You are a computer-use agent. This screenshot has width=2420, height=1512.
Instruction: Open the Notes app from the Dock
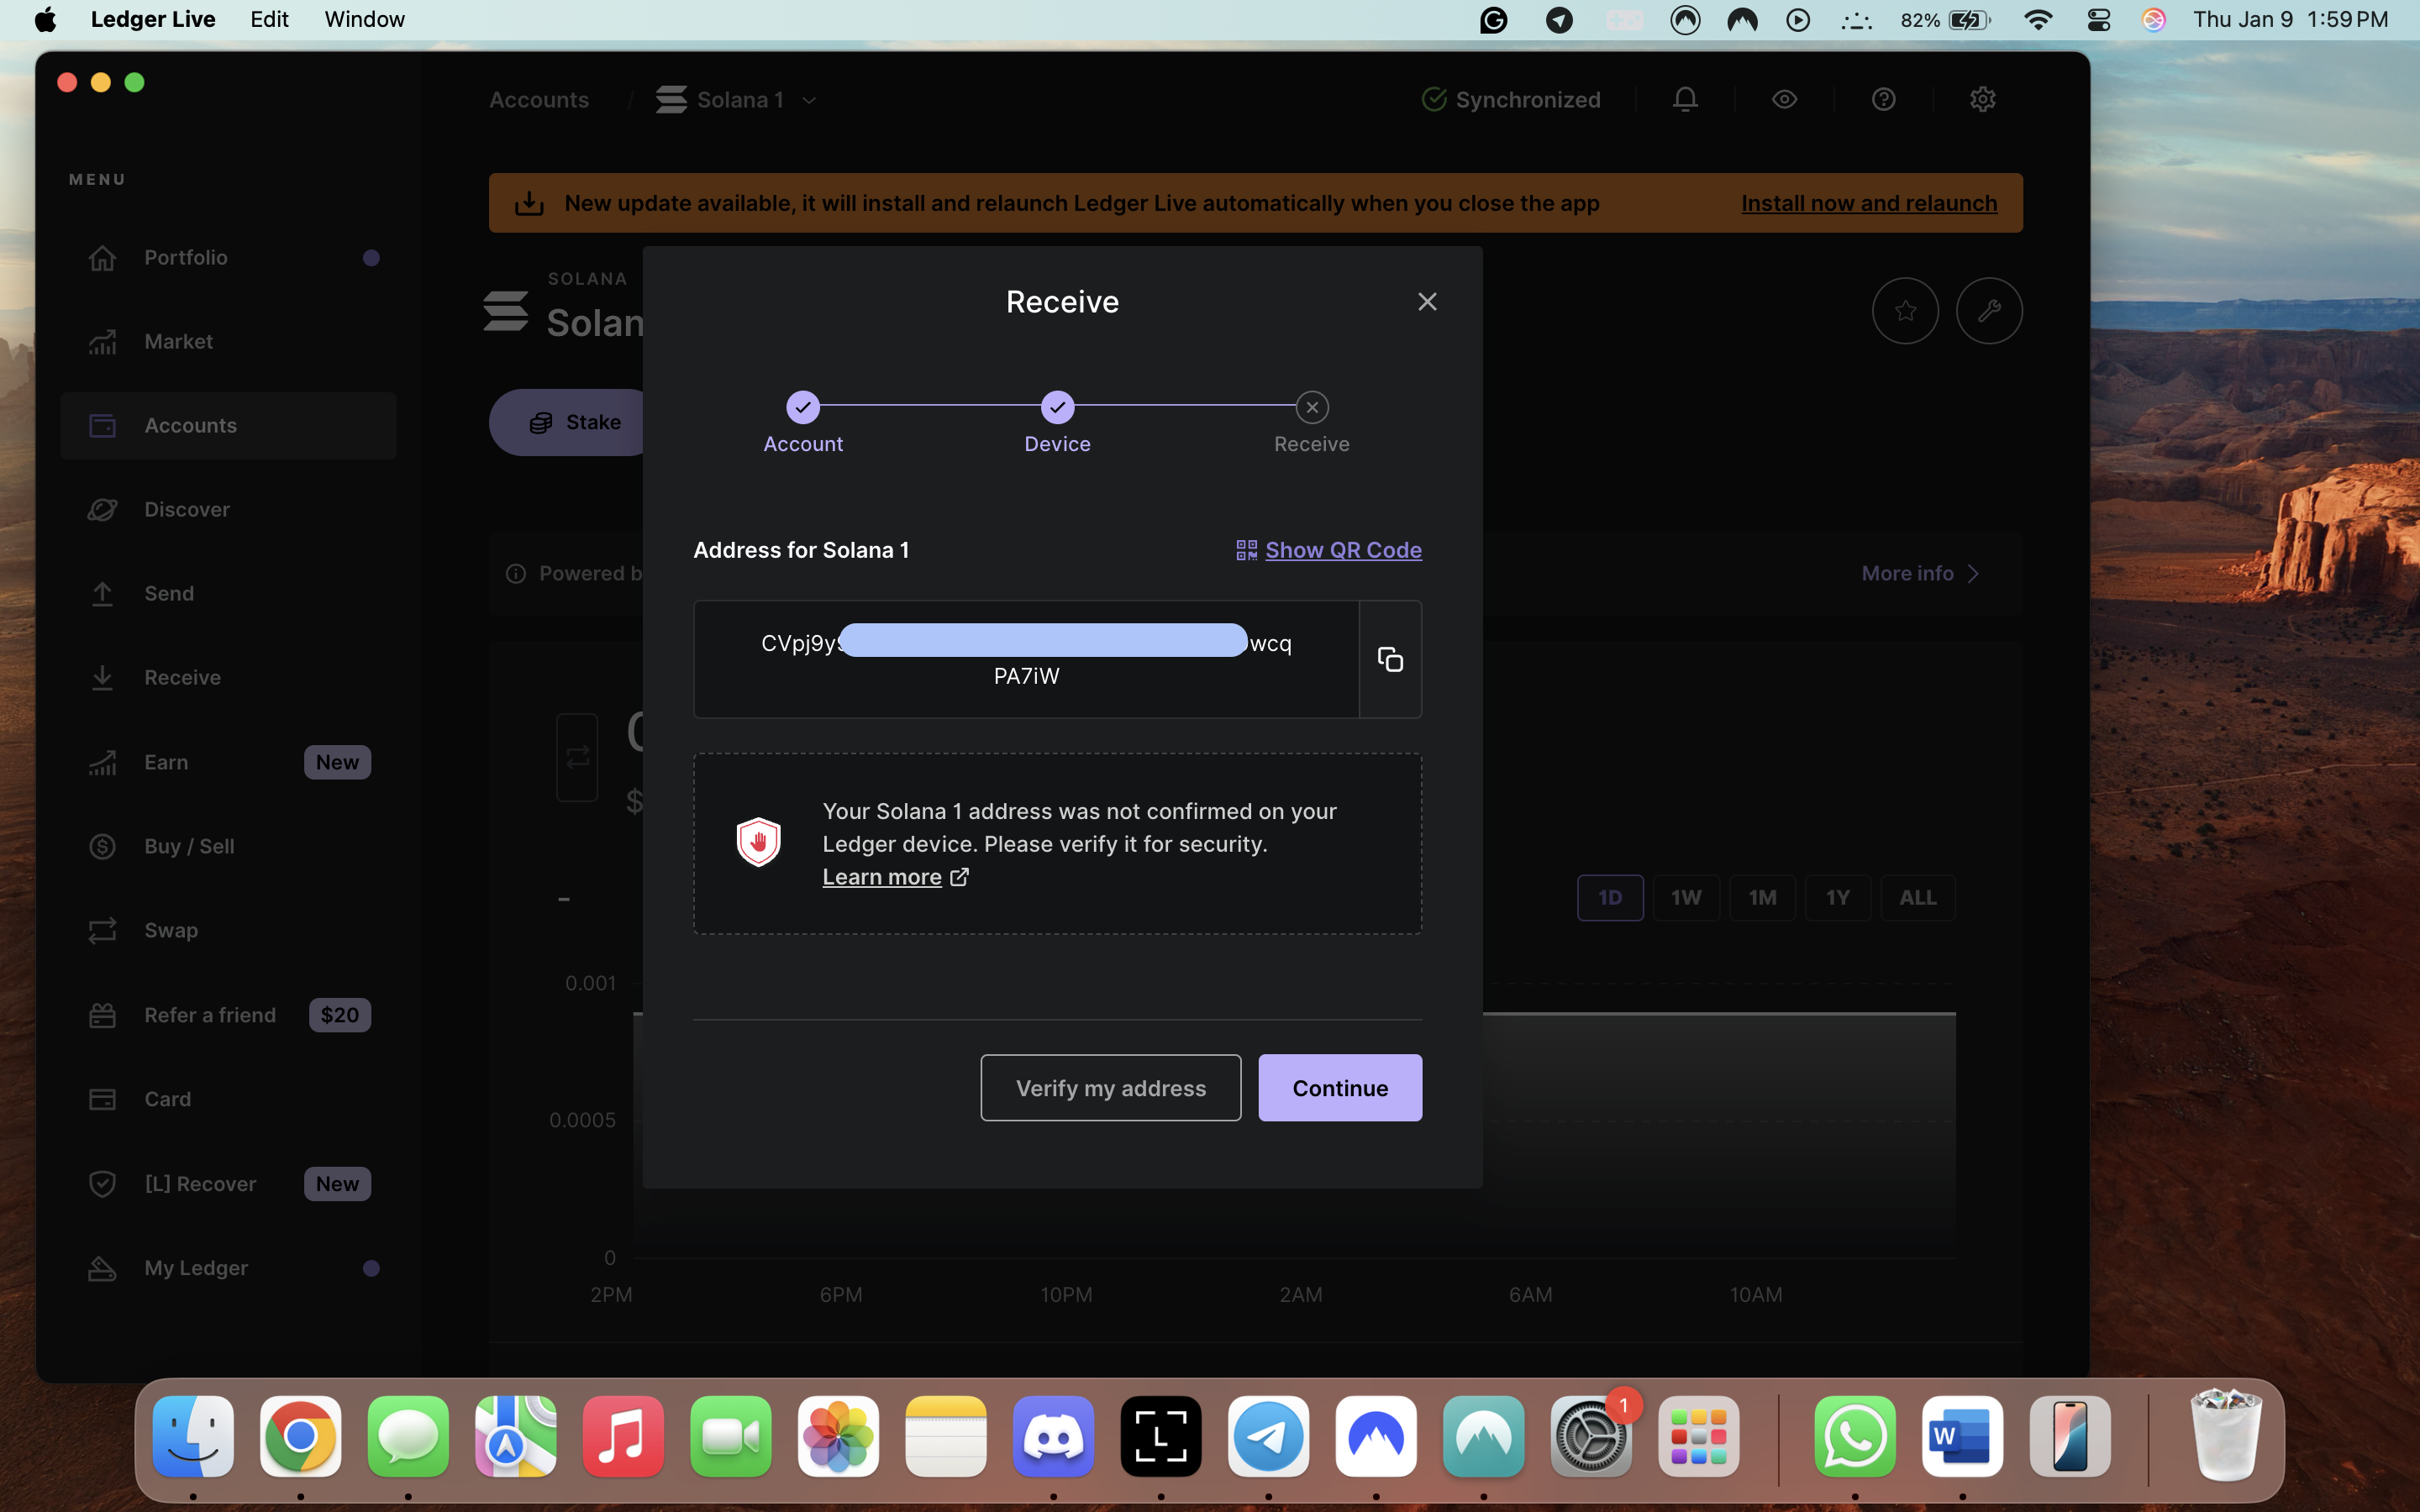945,1437
